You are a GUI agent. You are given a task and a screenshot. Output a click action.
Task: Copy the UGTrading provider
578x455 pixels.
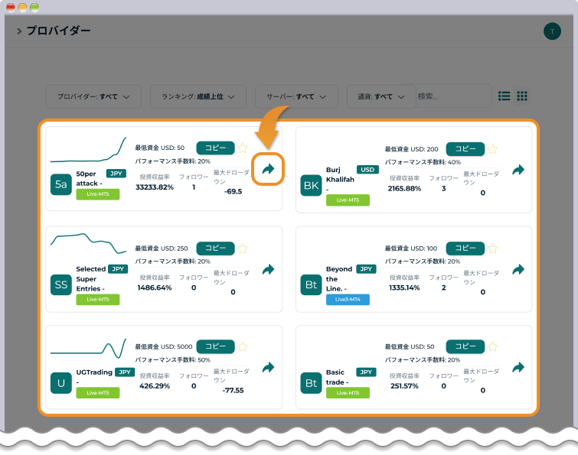pyautogui.click(x=215, y=346)
